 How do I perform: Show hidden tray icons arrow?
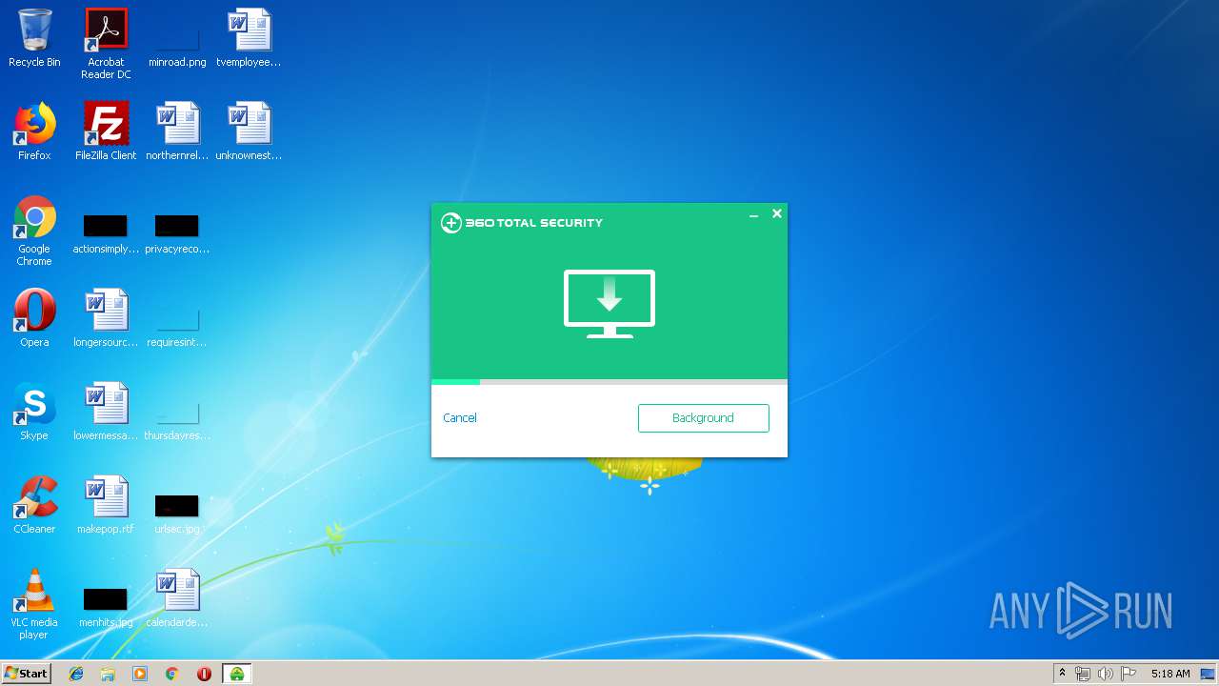[x=1062, y=674]
